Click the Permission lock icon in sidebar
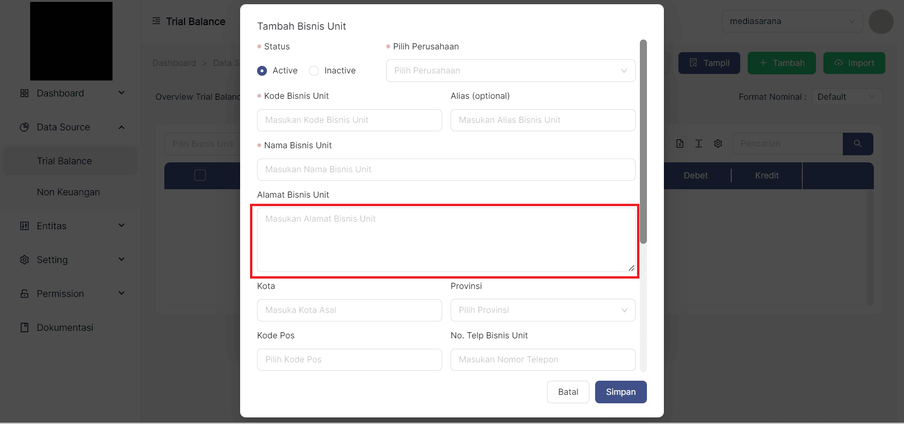Image resolution: width=904 pixels, height=424 pixels. click(24, 294)
